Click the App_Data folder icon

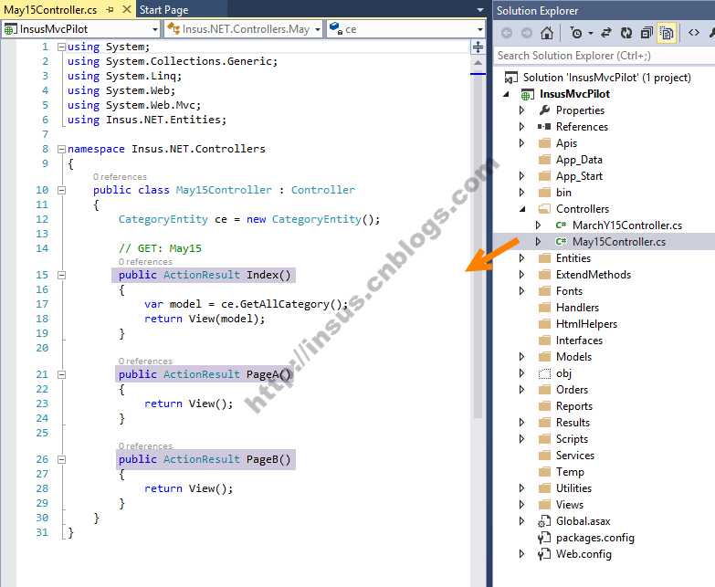tap(544, 160)
